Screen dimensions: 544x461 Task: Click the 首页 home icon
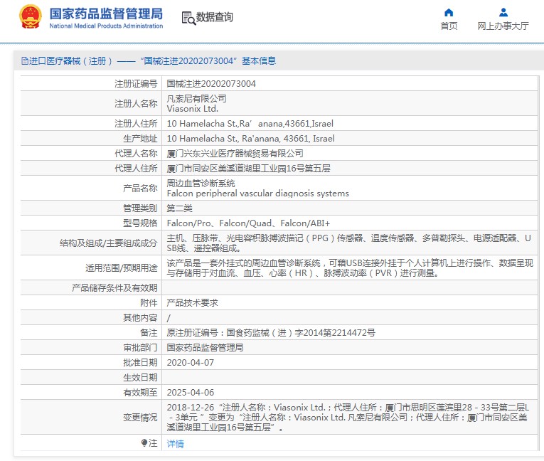(x=449, y=12)
